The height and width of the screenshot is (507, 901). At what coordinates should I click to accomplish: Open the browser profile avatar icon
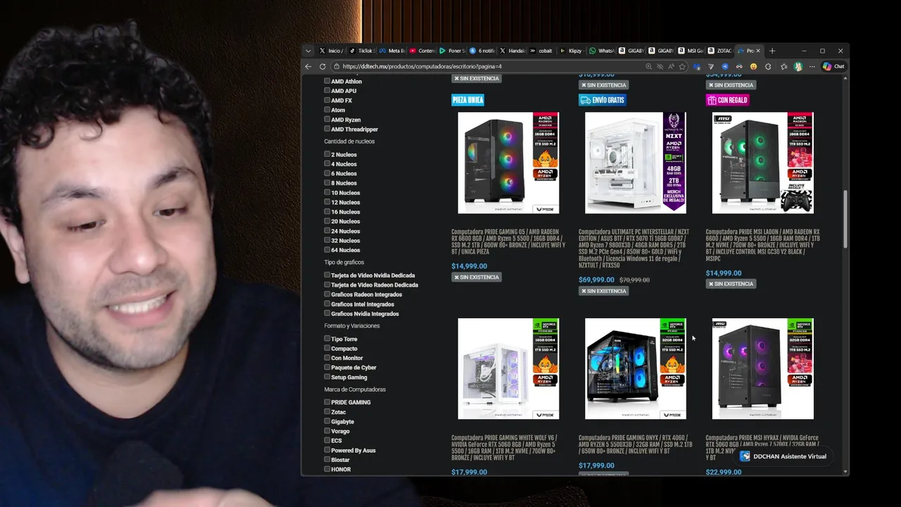pyautogui.click(x=798, y=66)
